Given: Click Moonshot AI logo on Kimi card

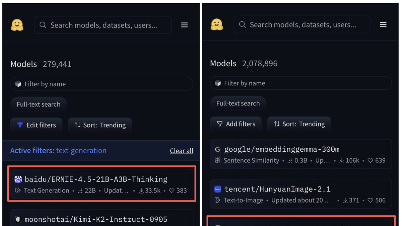Looking at the screenshot, I should (18, 220).
